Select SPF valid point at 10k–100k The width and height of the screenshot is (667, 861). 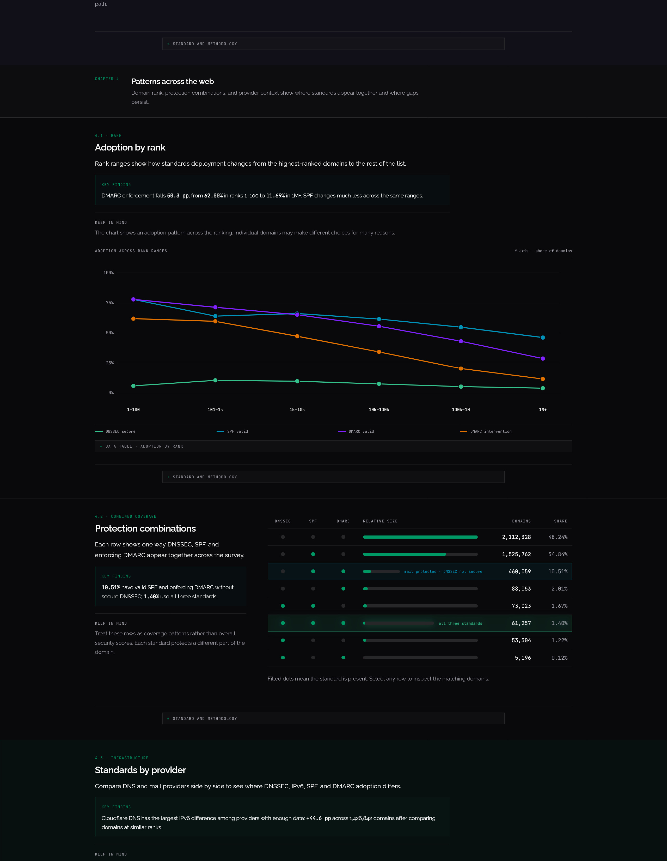pos(379,319)
